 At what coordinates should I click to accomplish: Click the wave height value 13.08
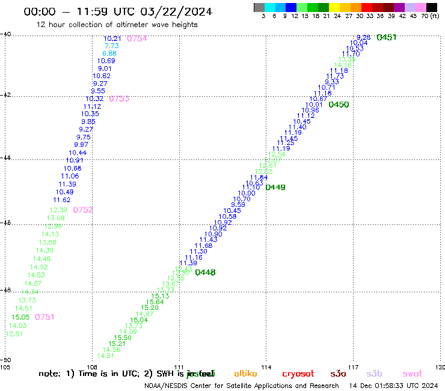55,218
